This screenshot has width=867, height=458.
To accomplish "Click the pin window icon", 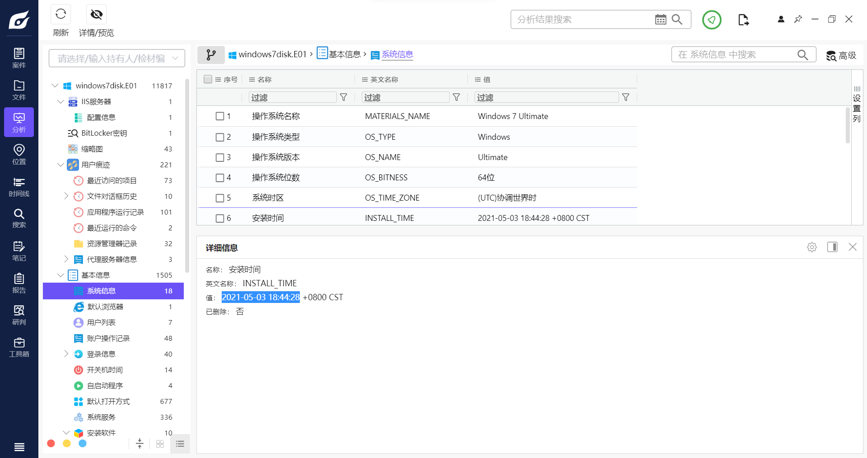I will coord(798,19).
